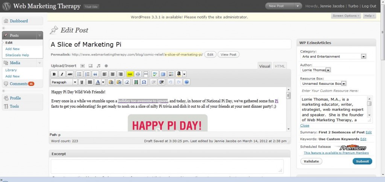
Task: Click the Undo arrow in the toolbar
Action: click(171, 82)
